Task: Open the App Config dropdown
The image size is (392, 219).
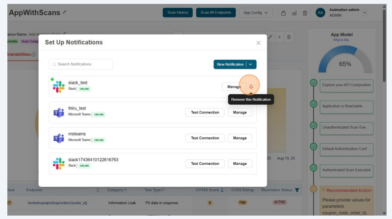Action: (x=255, y=13)
